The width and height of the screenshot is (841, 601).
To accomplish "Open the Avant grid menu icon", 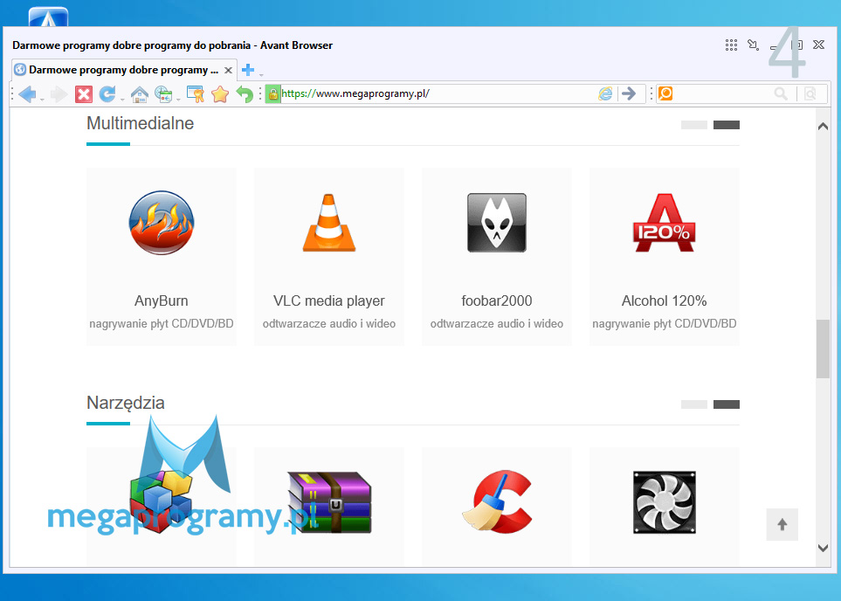I will click(731, 45).
